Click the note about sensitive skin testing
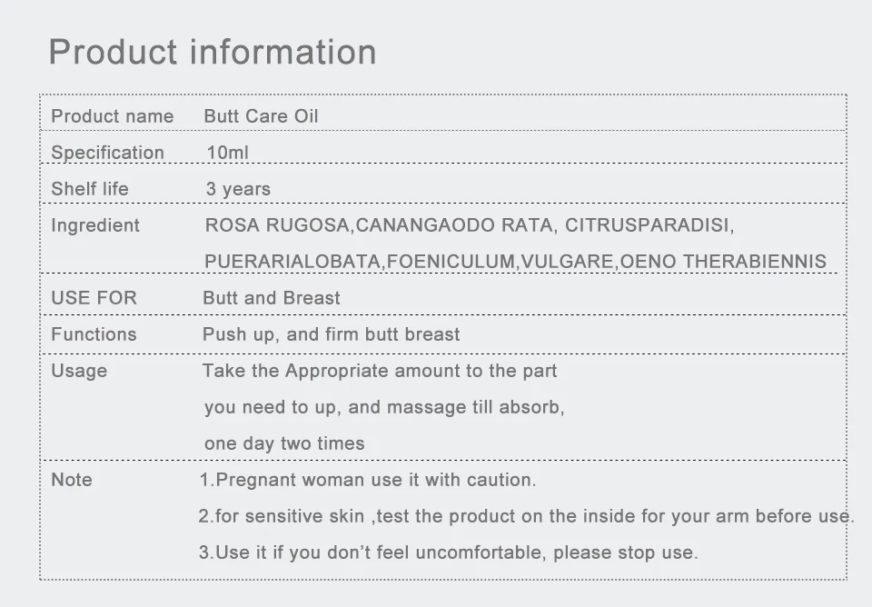 [x=526, y=516]
